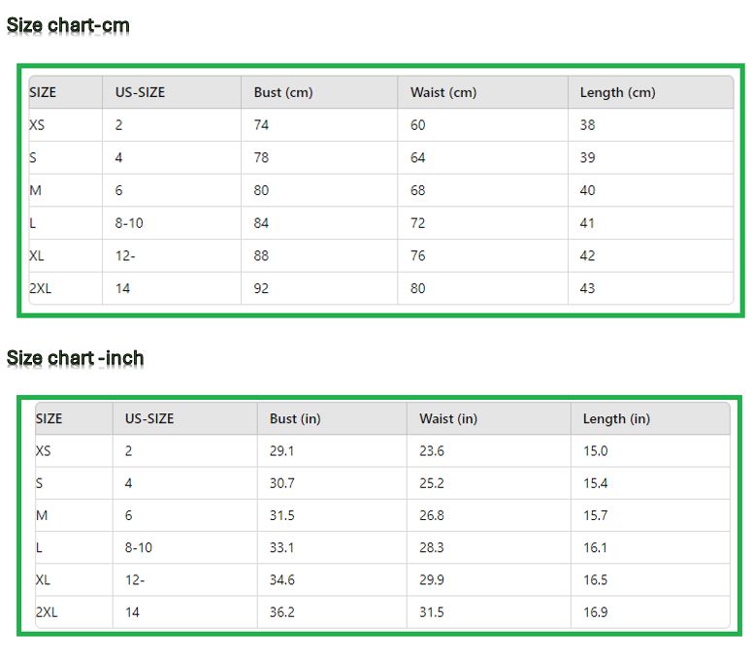Select the "Length (in)" column header
Viewport: 753px width, 655px height.
coord(616,418)
